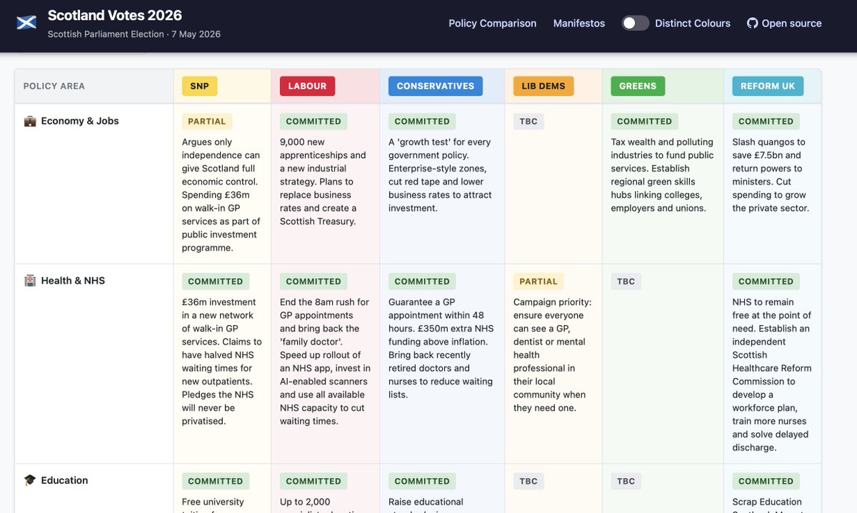Click the hospital icon for Health & NHS
The width and height of the screenshot is (857, 513).
tap(30, 281)
